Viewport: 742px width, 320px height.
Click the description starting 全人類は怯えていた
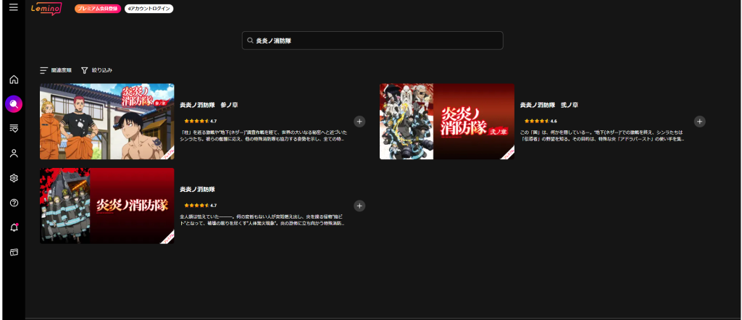click(264, 220)
